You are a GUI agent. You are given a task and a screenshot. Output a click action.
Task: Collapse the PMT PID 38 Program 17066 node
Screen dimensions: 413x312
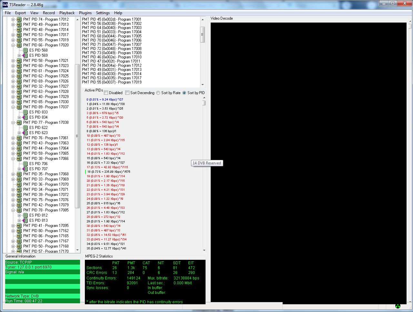(13, 159)
